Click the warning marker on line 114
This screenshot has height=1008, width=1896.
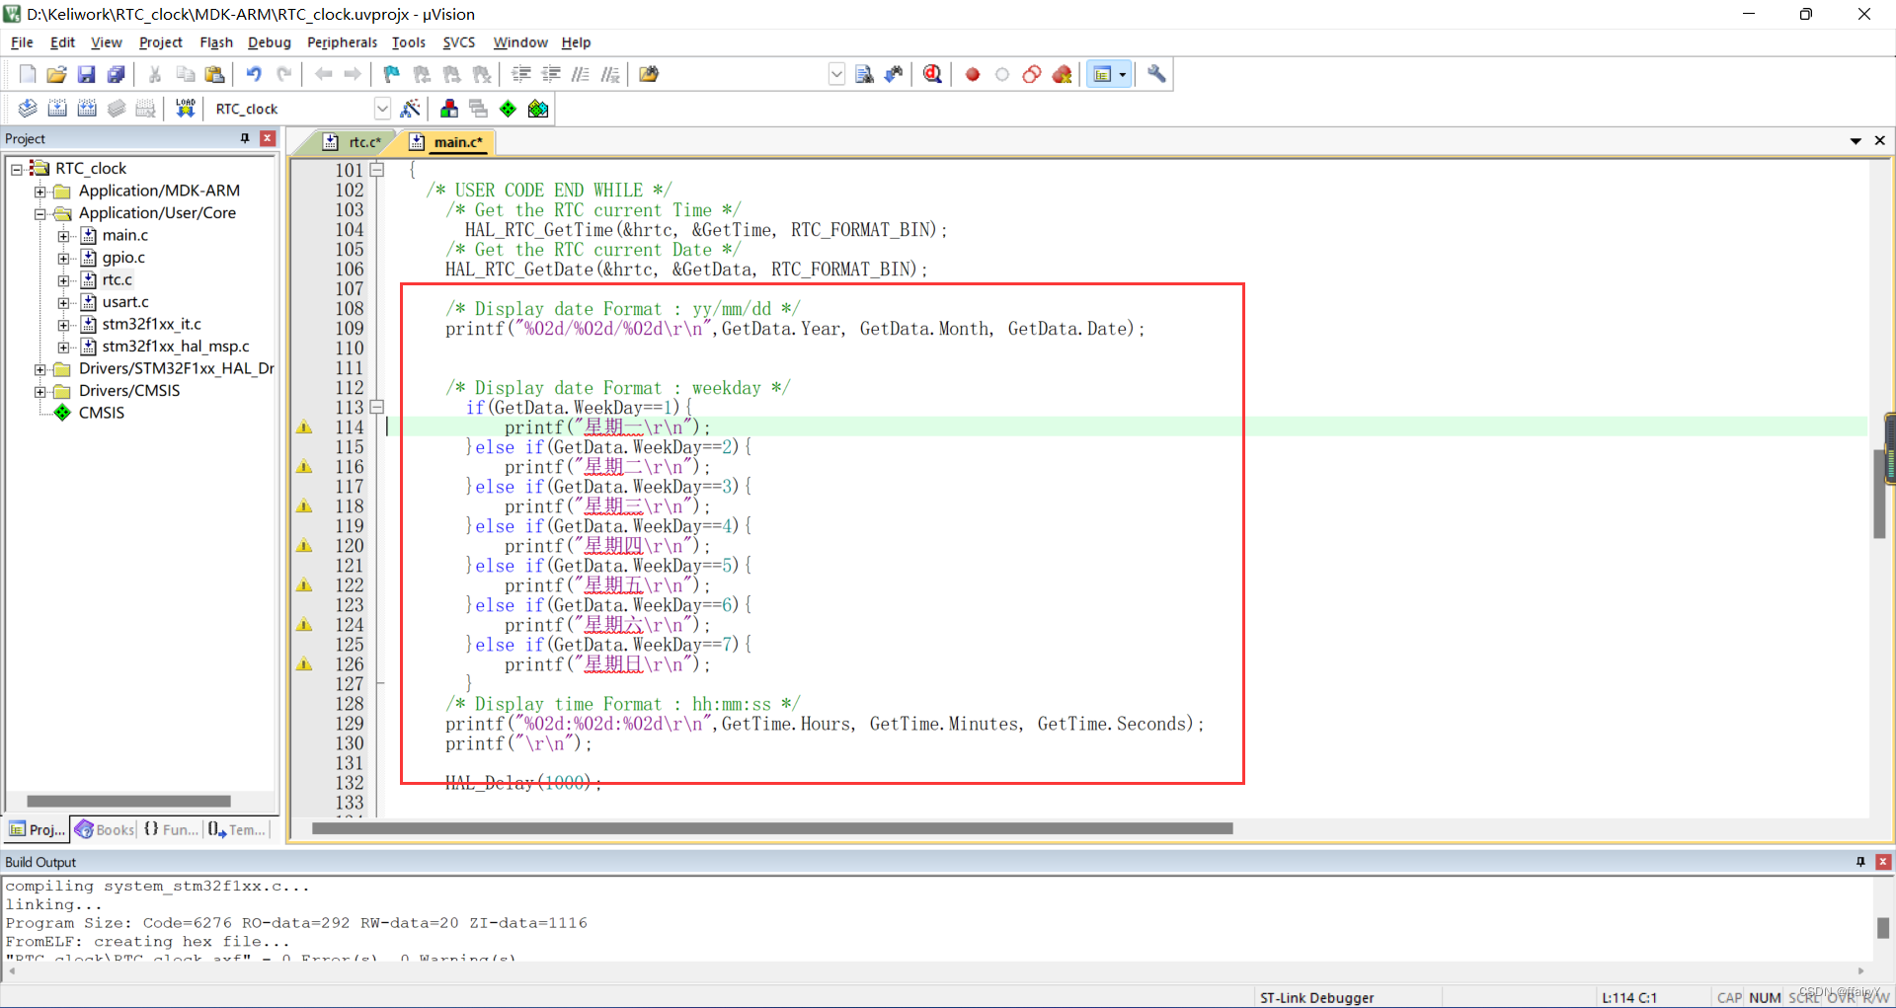tap(304, 427)
